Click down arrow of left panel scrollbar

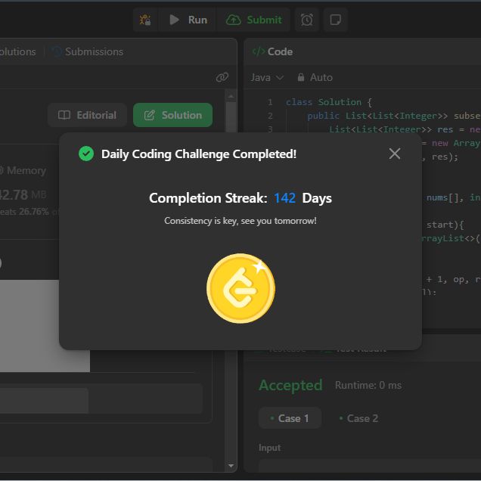click(231, 466)
